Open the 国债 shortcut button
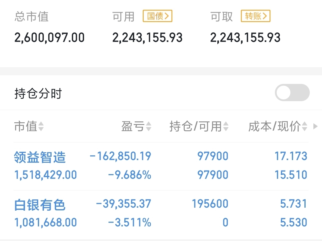 coord(157,16)
